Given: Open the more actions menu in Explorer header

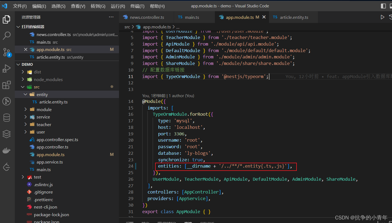Looking at the screenshot, I should [111, 17].
